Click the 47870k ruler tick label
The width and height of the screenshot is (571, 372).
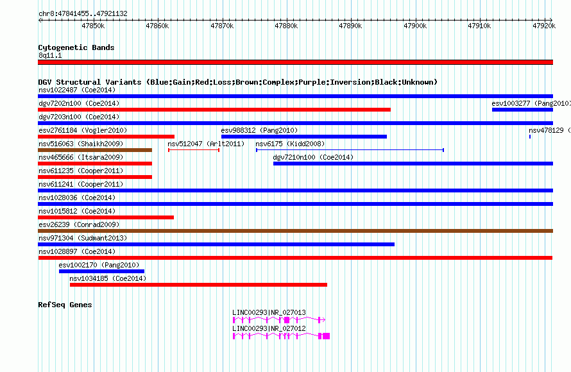(x=222, y=26)
